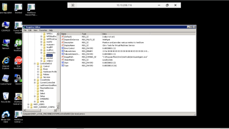Click the Registry Editor title bar icon
Screen dimensions: 229x129
coord(24,27)
